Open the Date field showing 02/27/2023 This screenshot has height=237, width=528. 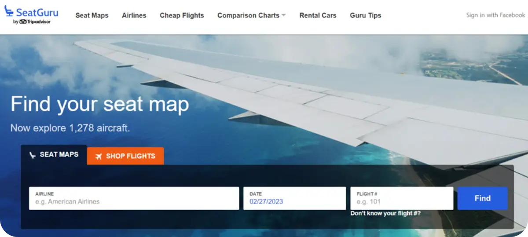click(295, 198)
